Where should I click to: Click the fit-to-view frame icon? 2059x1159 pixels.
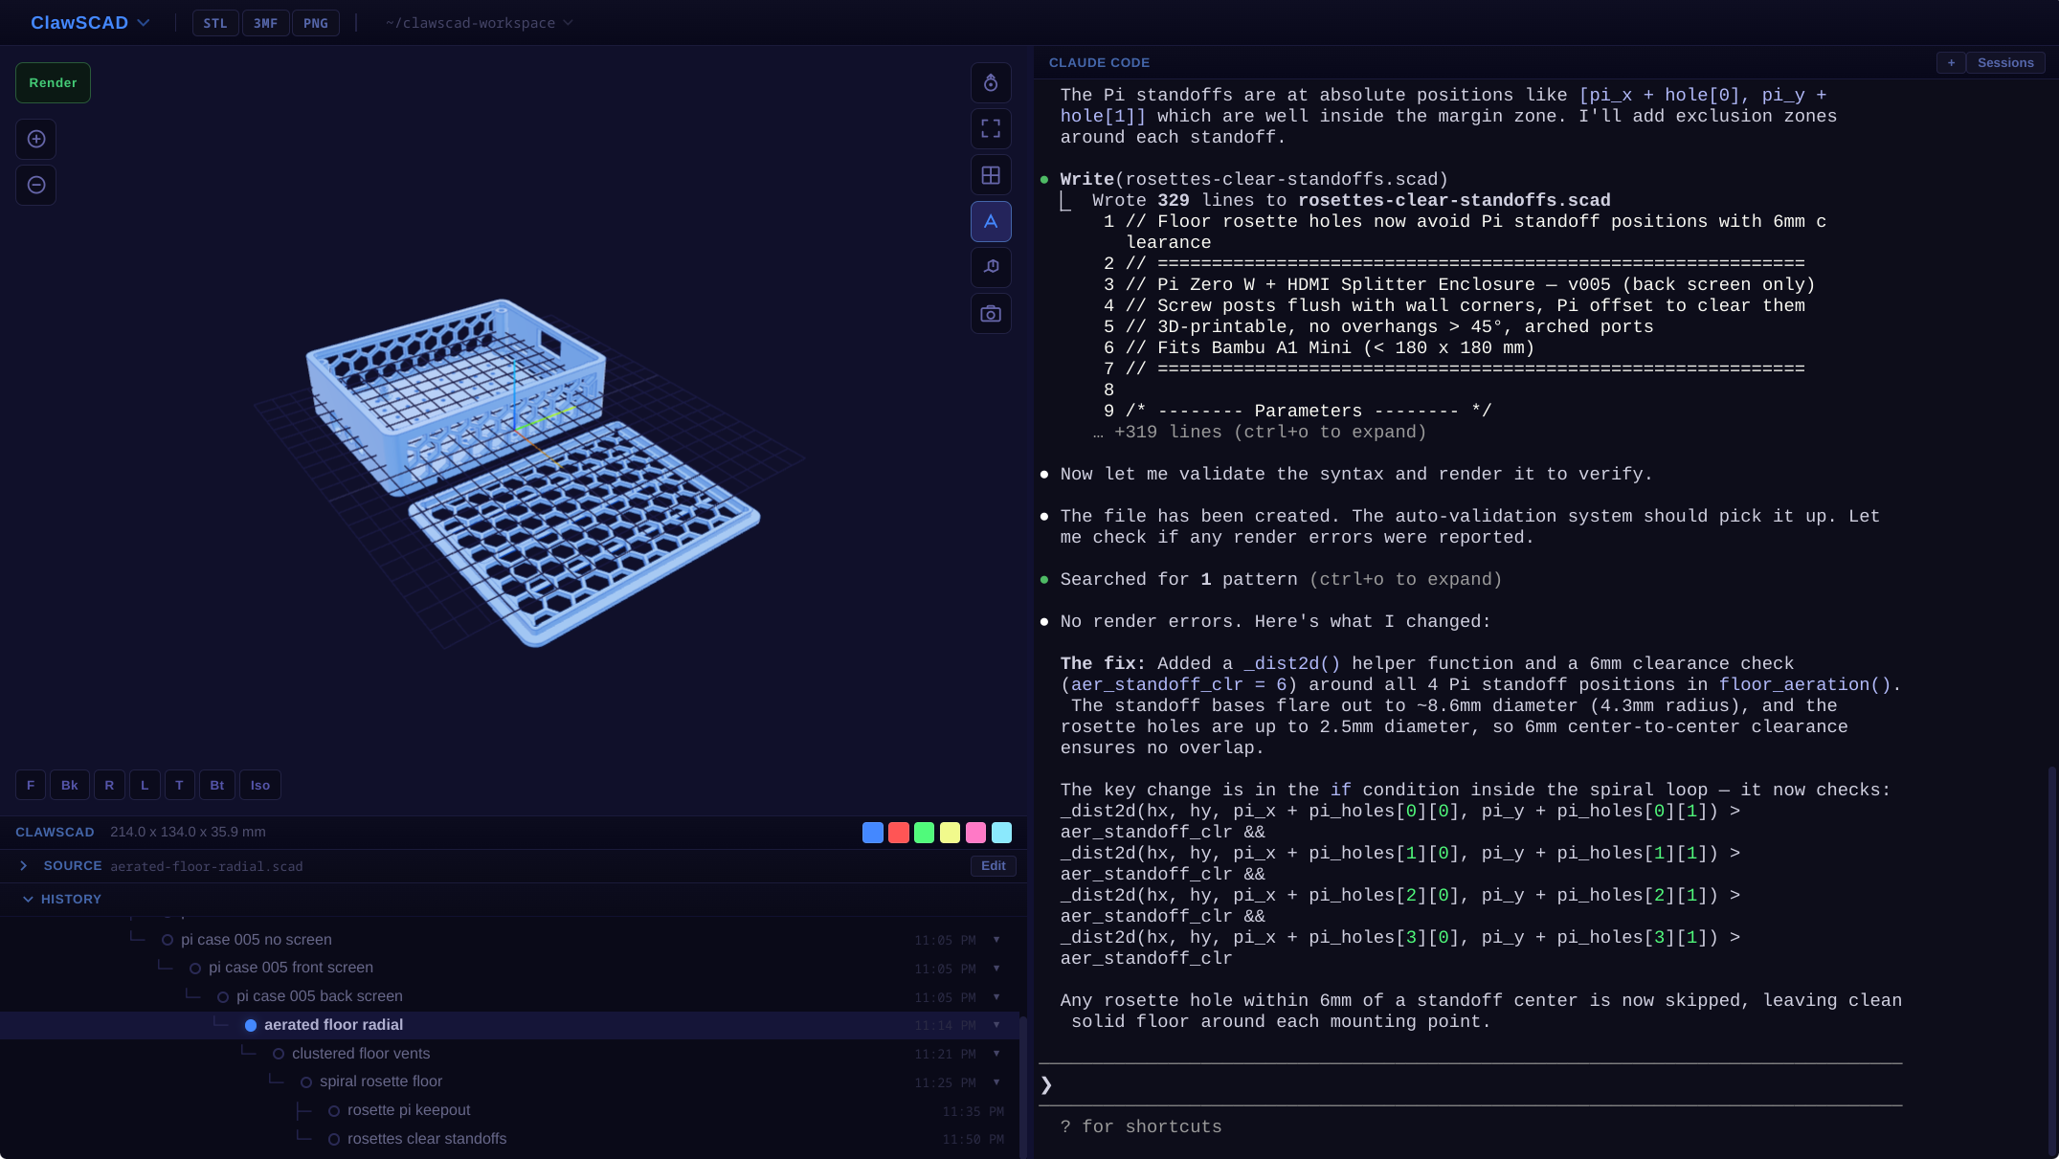coord(991,129)
